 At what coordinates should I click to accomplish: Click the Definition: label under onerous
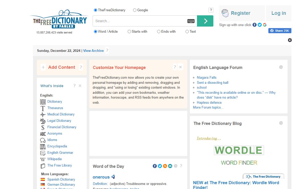pyautogui.click(x=100, y=184)
